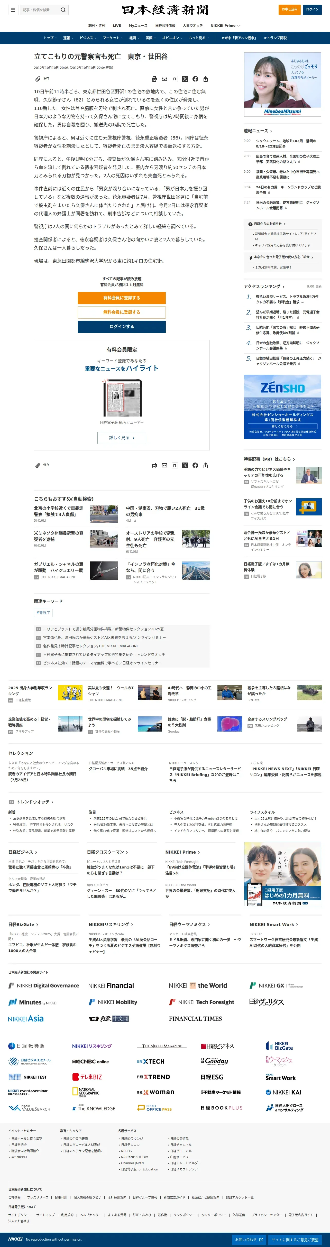Open the hamburger menu beside the search box
Screen dimensions: 330x1247
coord(13,10)
